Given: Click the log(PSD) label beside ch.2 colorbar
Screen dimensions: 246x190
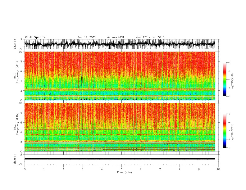Looking at the screenshot, I should (233, 132).
